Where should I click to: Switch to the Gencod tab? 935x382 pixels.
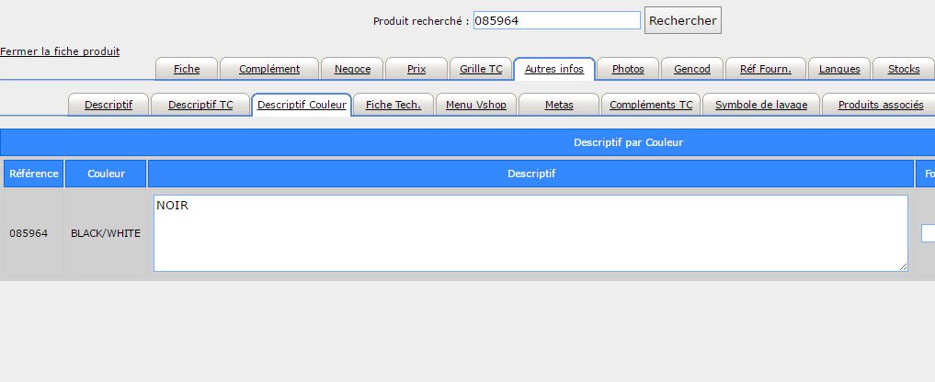click(x=691, y=69)
